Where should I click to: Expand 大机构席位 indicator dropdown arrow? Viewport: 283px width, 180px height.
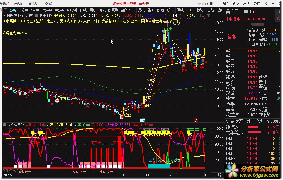point(4,125)
